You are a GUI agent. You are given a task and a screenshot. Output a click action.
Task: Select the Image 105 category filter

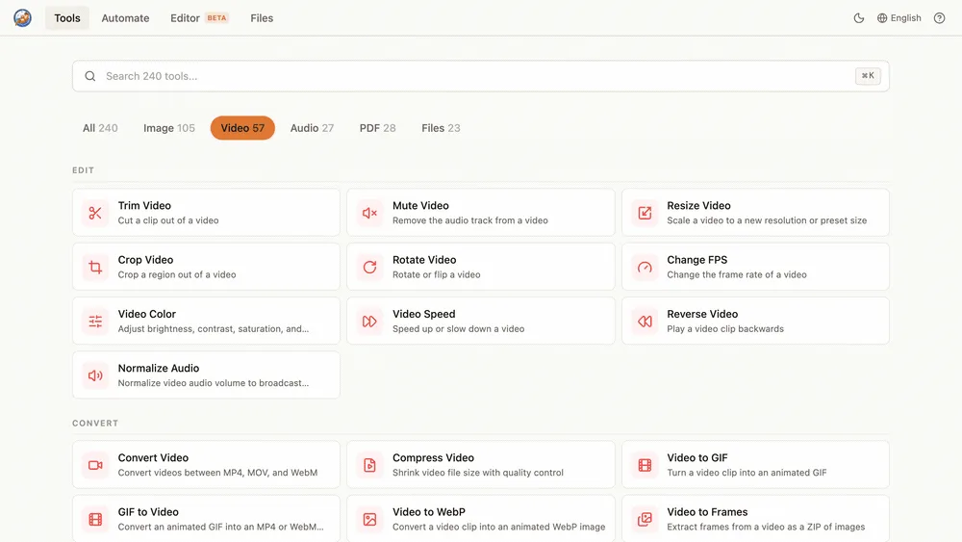coord(168,128)
